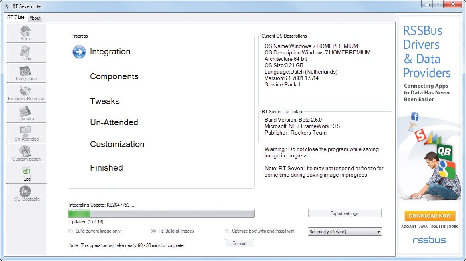466x261 pixels.
Task: Switch to the RT 7 Lite tab
Action: pyautogui.click(x=16, y=17)
